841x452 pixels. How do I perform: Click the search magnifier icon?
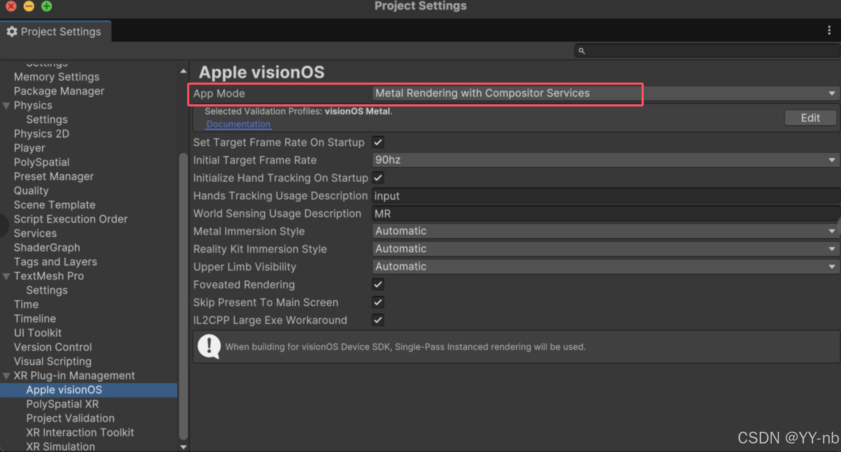click(x=582, y=51)
